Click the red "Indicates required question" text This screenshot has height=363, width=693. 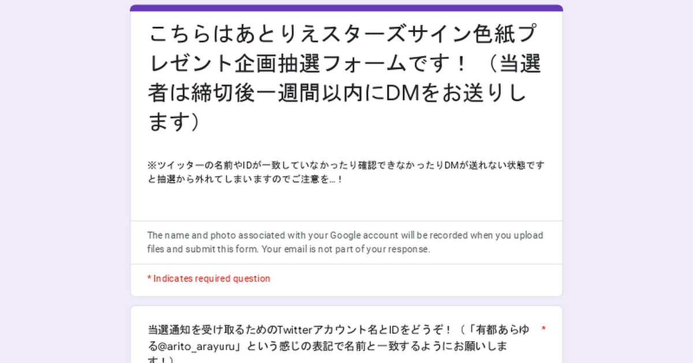[x=208, y=279]
